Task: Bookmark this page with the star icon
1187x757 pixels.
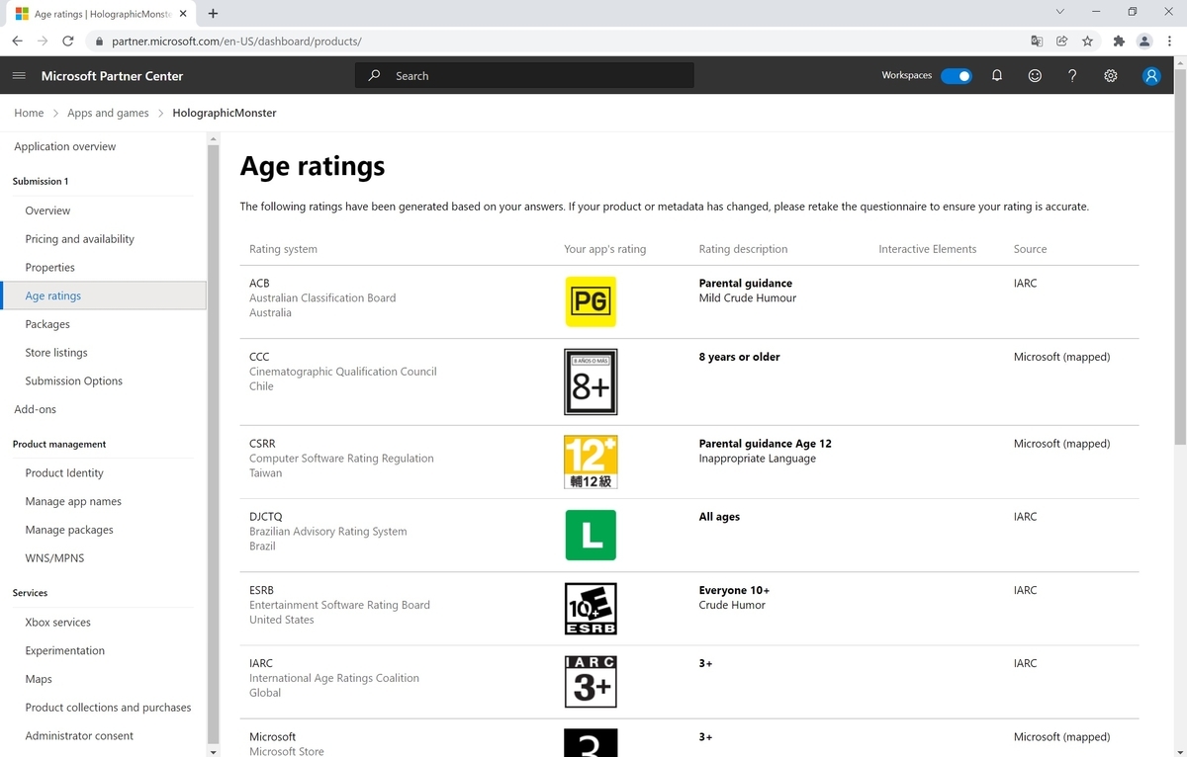Action: click(x=1087, y=42)
